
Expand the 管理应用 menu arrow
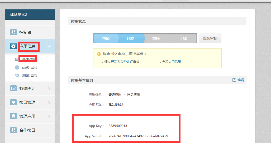point(49,116)
